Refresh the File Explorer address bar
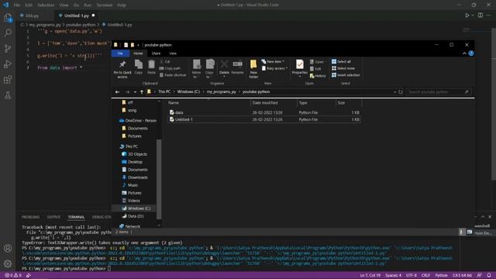Viewport: 496px width, 279px height. 401,91
